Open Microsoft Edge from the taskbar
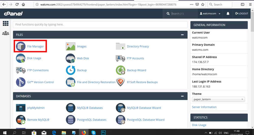254x135 pixels. point(54,133)
